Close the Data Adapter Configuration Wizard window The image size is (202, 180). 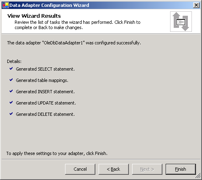[x=196, y=5]
